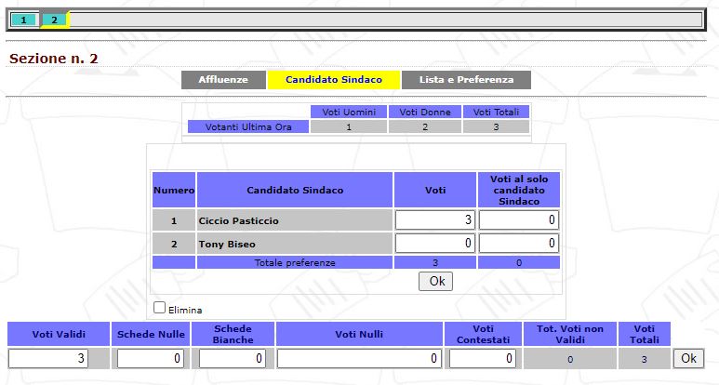Image resolution: width=719 pixels, height=385 pixels.
Task: Click the Schede Nulle input
Action: 151,358
